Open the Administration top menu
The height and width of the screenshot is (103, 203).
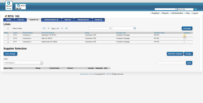click(177, 13)
